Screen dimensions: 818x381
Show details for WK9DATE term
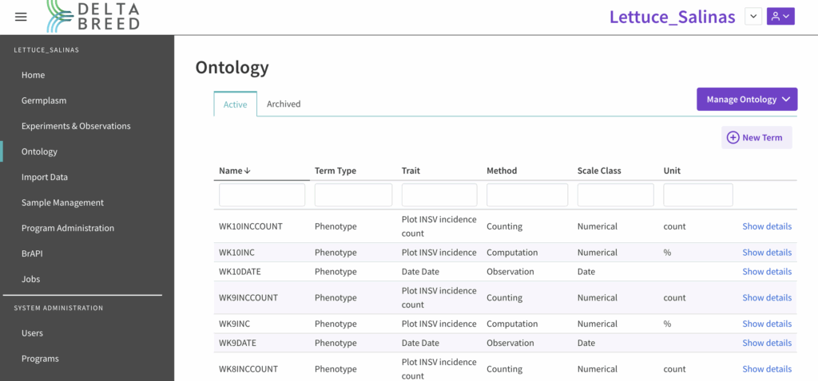click(x=766, y=343)
